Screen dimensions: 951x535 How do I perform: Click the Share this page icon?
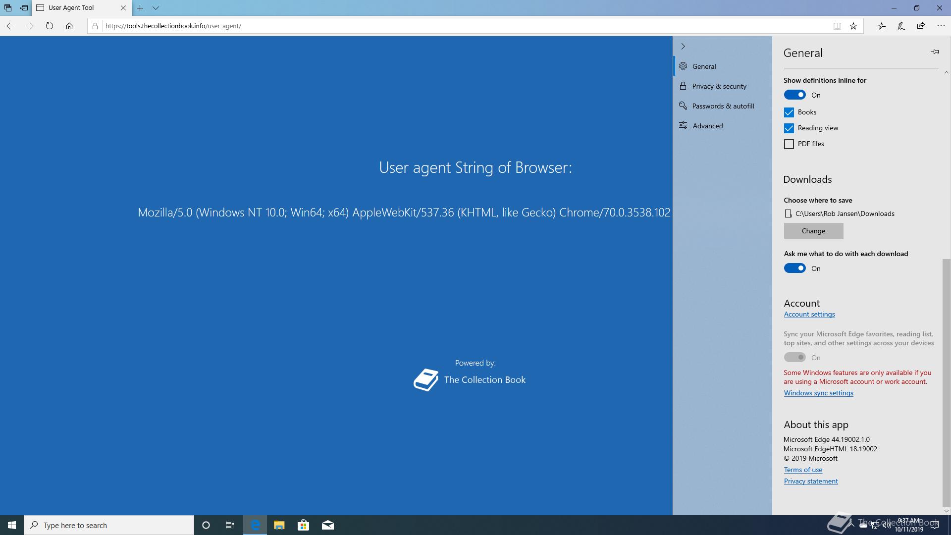pyautogui.click(x=921, y=26)
